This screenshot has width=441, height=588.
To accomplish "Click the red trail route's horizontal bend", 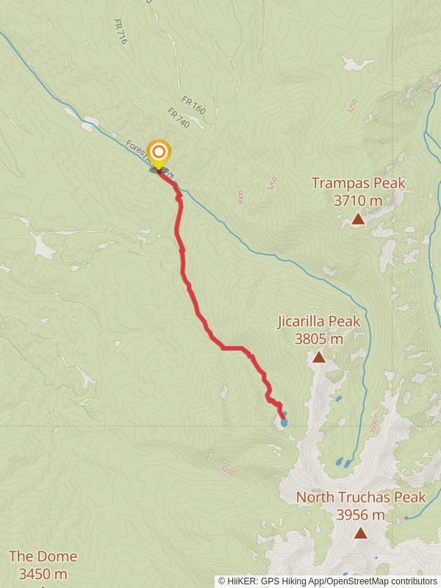I will 233,348.
